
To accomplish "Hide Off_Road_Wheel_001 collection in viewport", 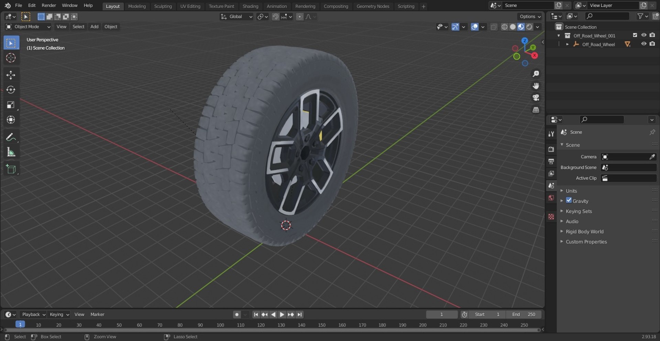I will point(644,35).
